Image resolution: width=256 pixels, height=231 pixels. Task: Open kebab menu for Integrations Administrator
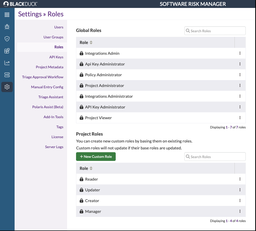[240, 96]
